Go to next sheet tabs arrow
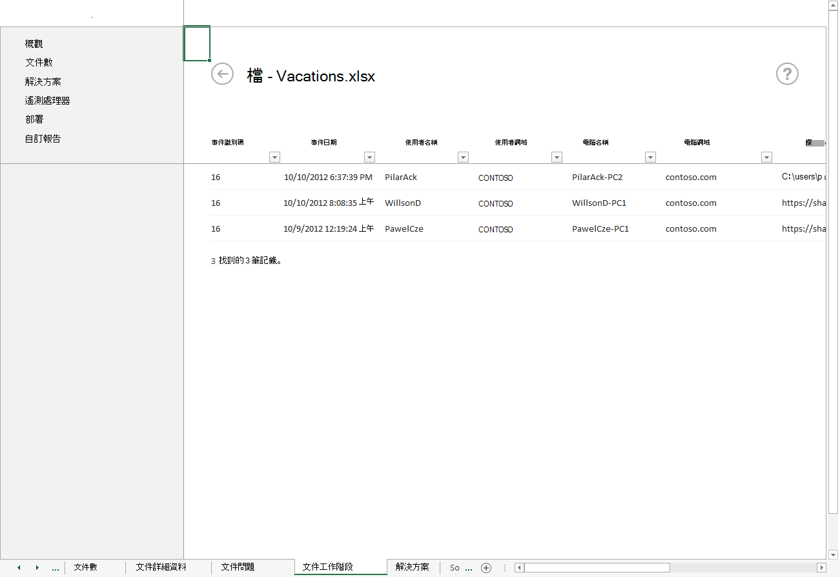 click(x=37, y=568)
